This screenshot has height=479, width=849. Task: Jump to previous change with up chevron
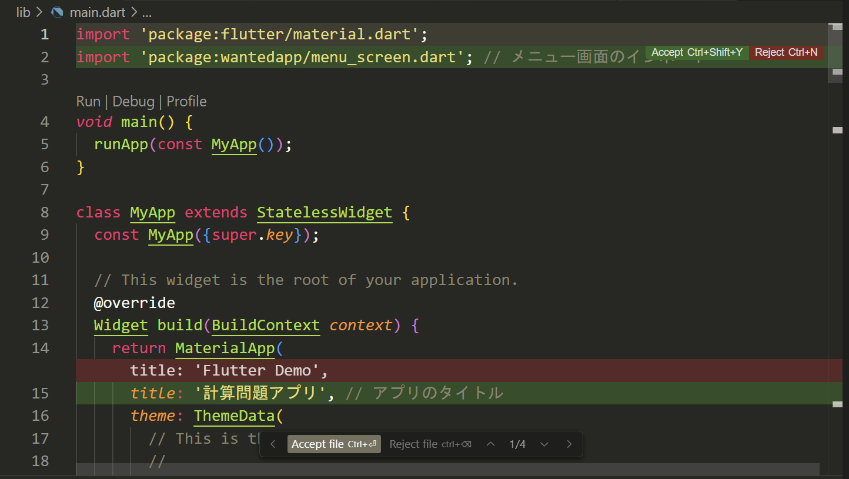click(491, 444)
